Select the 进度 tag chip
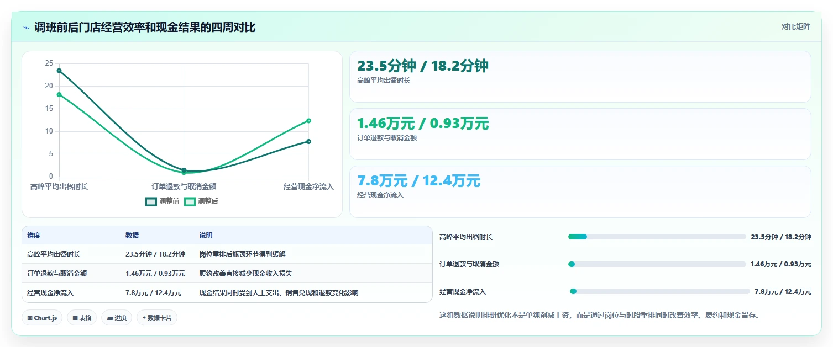833x347 pixels. coord(117,318)
